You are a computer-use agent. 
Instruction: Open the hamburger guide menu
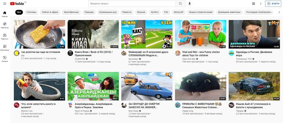pyautogui.click(x=5, y=3)
